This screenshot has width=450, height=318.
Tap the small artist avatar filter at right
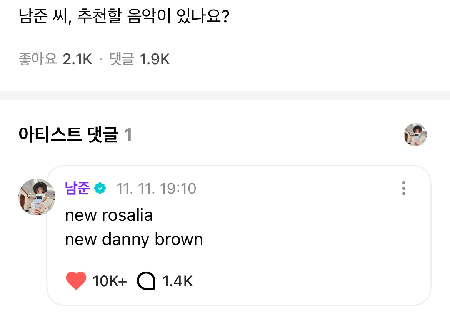coord(415,135)
